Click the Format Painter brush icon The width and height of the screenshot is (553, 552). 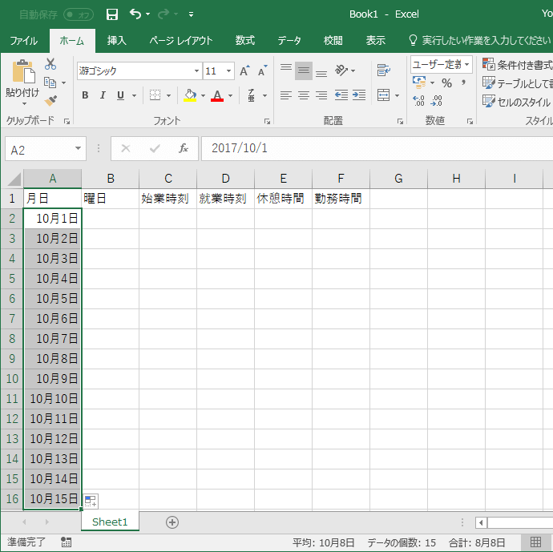tap(50, 101)
